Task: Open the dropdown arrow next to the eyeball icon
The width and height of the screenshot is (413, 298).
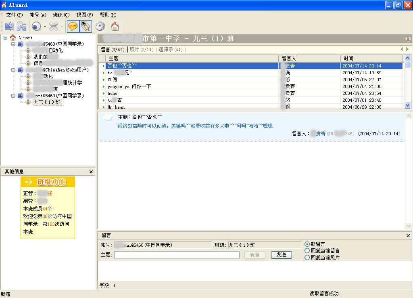Action: [x=45, y=26]
